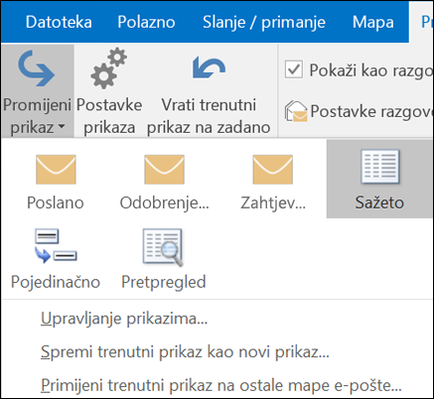Click the Postavke prikaza gears icon
This screenshot has height=399, width=434.
[x=109, y=67]
